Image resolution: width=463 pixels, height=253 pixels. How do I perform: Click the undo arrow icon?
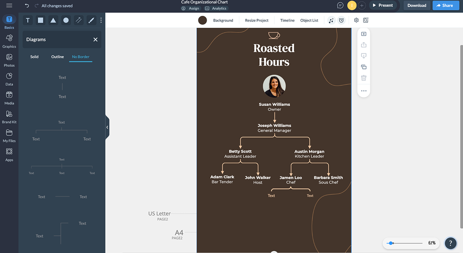[x=27, y=6]
